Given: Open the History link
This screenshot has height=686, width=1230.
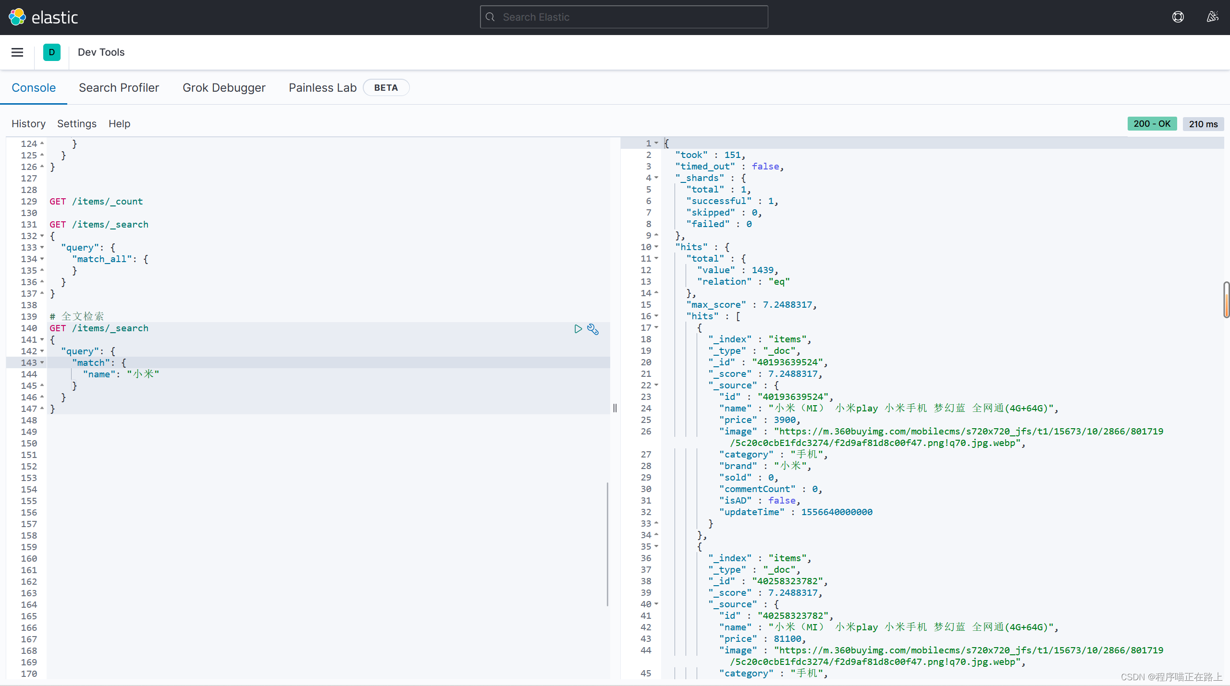Looking at the screenshot, I should coord(28,124).
